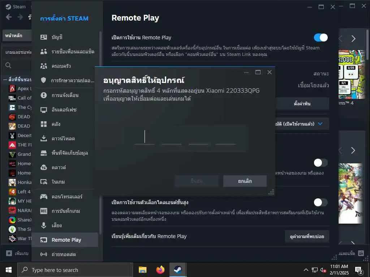Open Firefox from the taskbar
This screenshot has height=277, width=370.
tap(160, 270)
